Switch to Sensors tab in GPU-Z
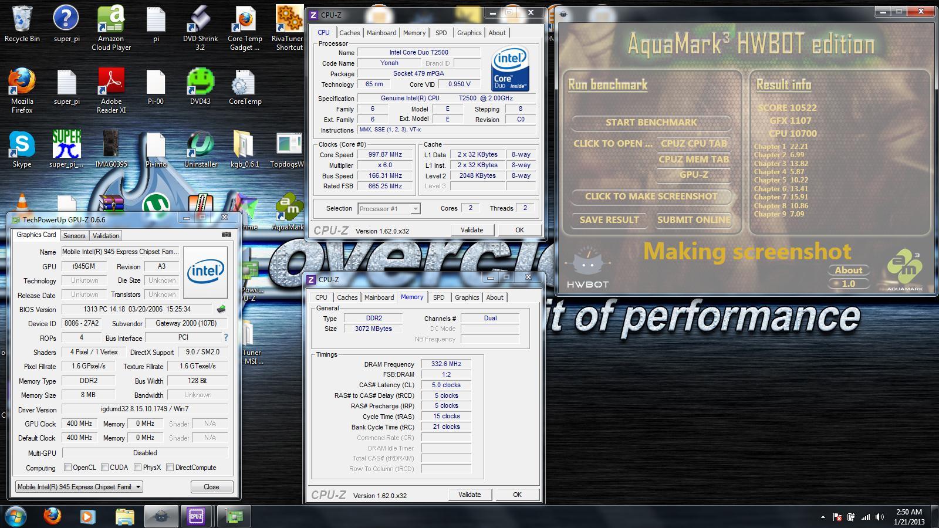 pos(75,235)
